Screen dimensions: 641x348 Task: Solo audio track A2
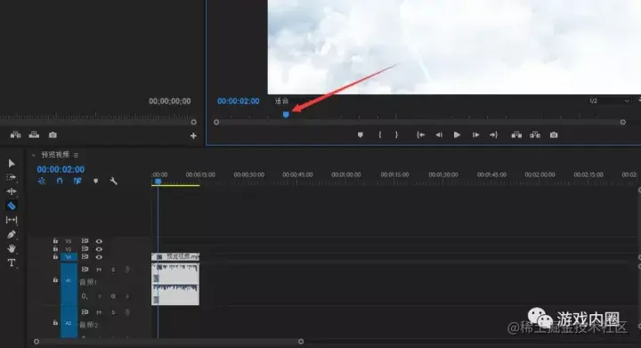point(113,312)
